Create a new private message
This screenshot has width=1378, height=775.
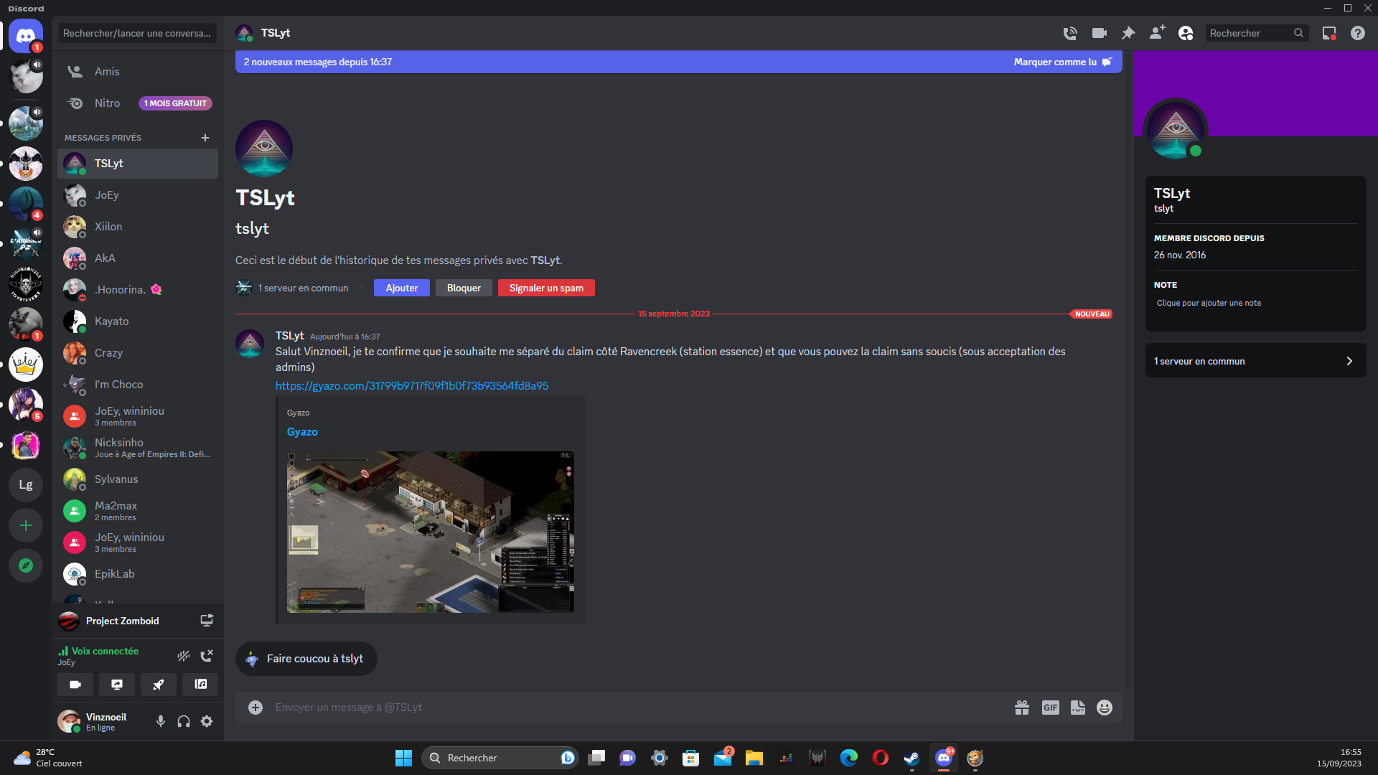point(205,138)
